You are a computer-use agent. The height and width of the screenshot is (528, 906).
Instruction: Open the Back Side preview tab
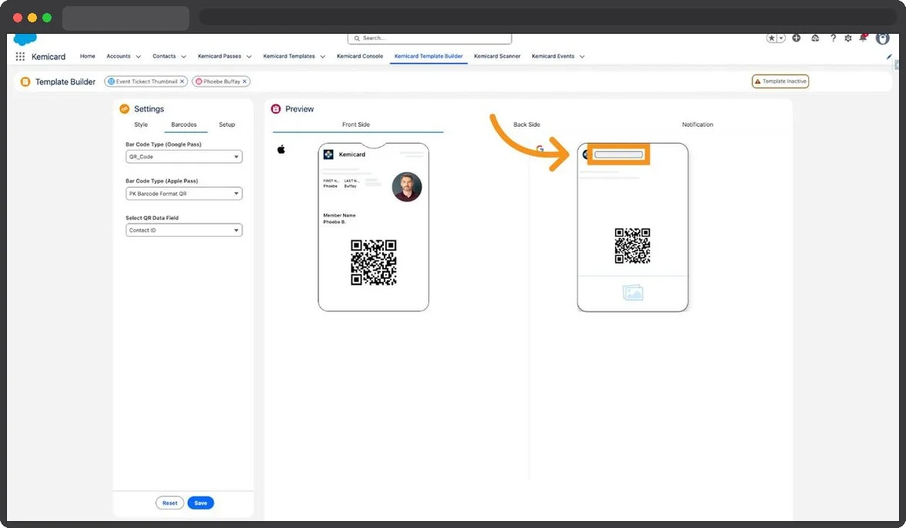[526, 125]
